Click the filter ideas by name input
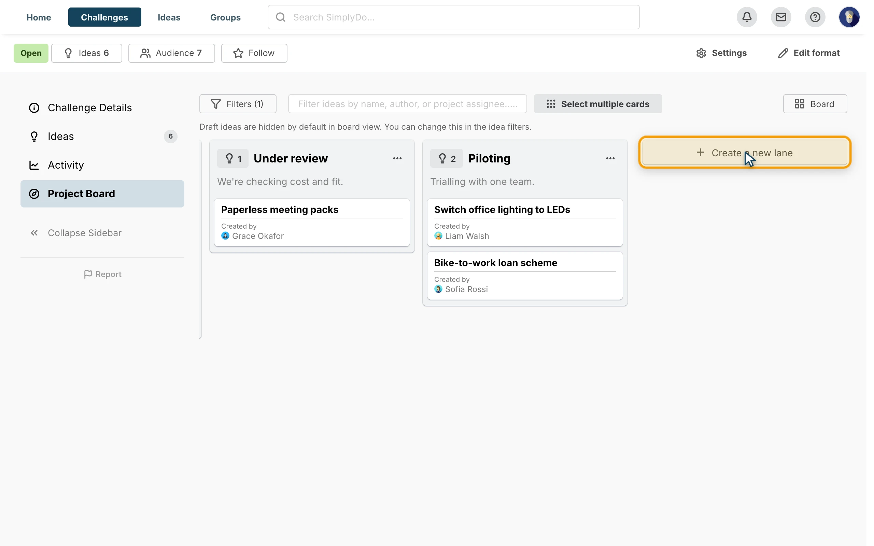 point(407,104)
